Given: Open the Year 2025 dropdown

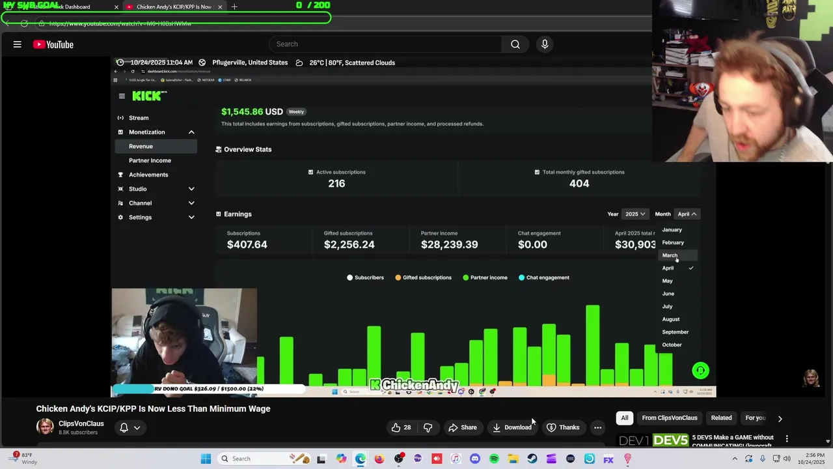Looking at the screenshot, I should point(635,214).
